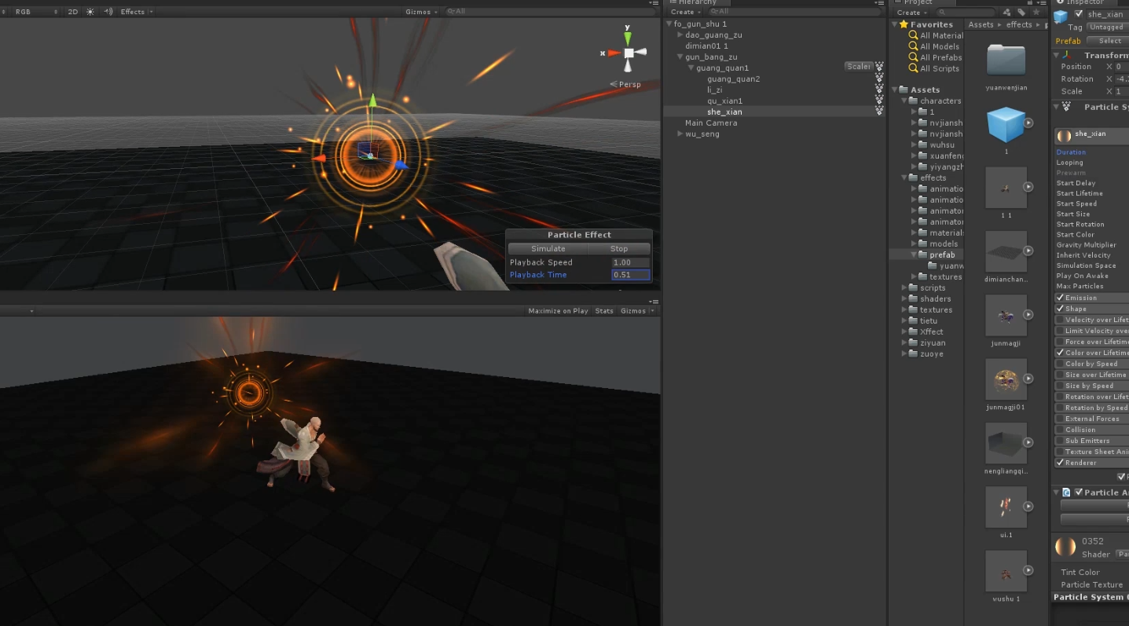Click particle system icon on li_zi row
The height and width of the screenshot is (626, 1129).
[879, 90]
